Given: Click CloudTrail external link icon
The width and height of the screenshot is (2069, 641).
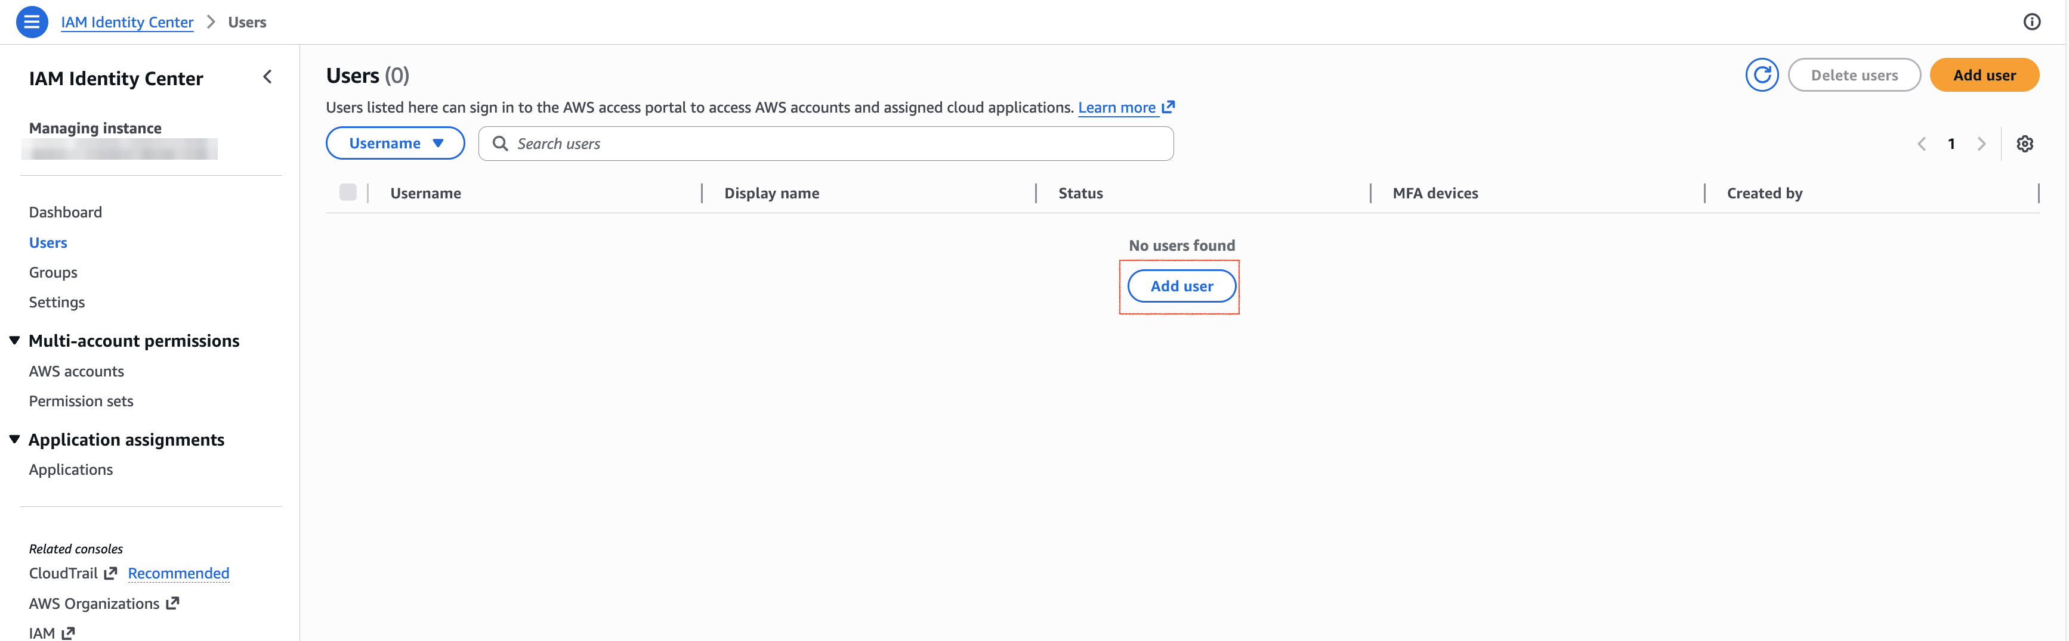Looking at the screenshot, I should coord(111,573).
